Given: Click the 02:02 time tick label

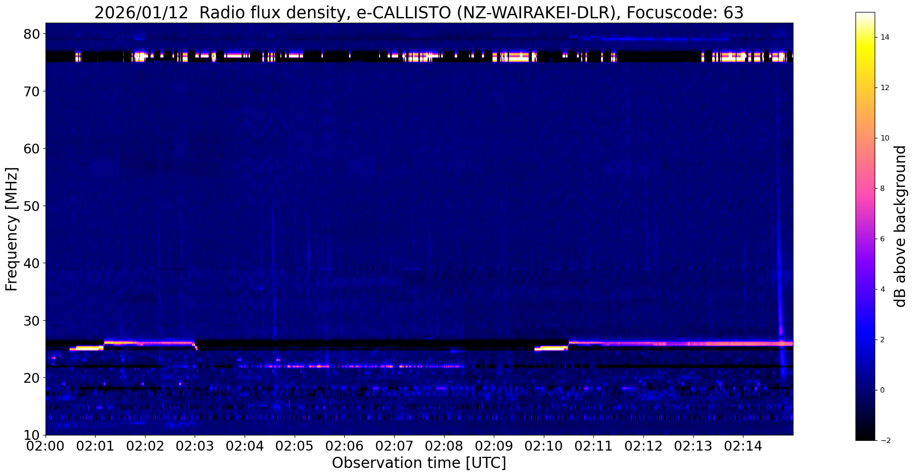Looking at the screenshot, I should click(145, 446).
